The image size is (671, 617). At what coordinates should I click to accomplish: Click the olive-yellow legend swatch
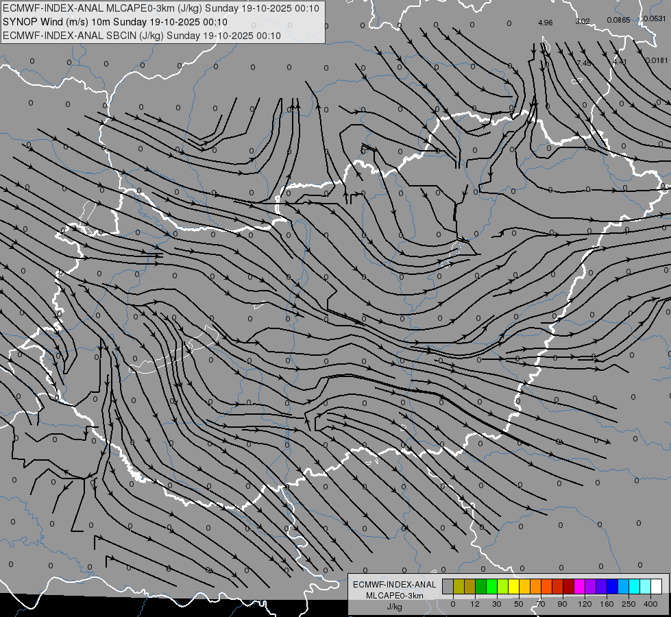pos(459,587)
